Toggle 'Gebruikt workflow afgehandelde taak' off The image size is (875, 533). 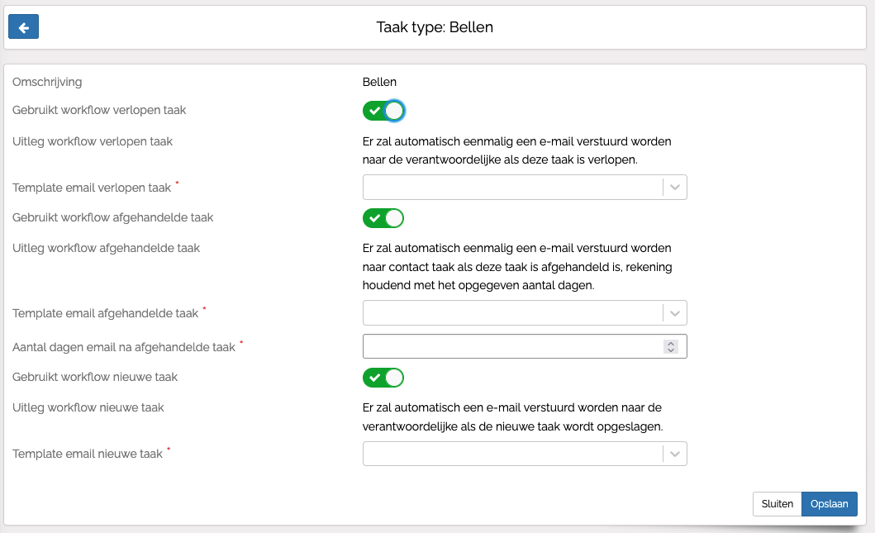(x=383, y=218)
